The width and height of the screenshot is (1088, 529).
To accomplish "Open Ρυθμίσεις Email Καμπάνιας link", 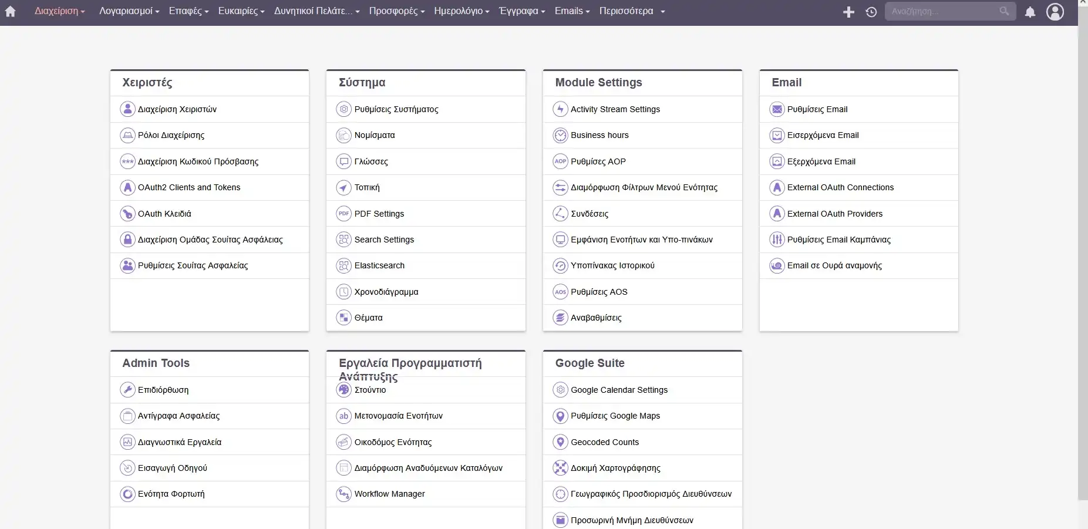I will coord(838,240).
